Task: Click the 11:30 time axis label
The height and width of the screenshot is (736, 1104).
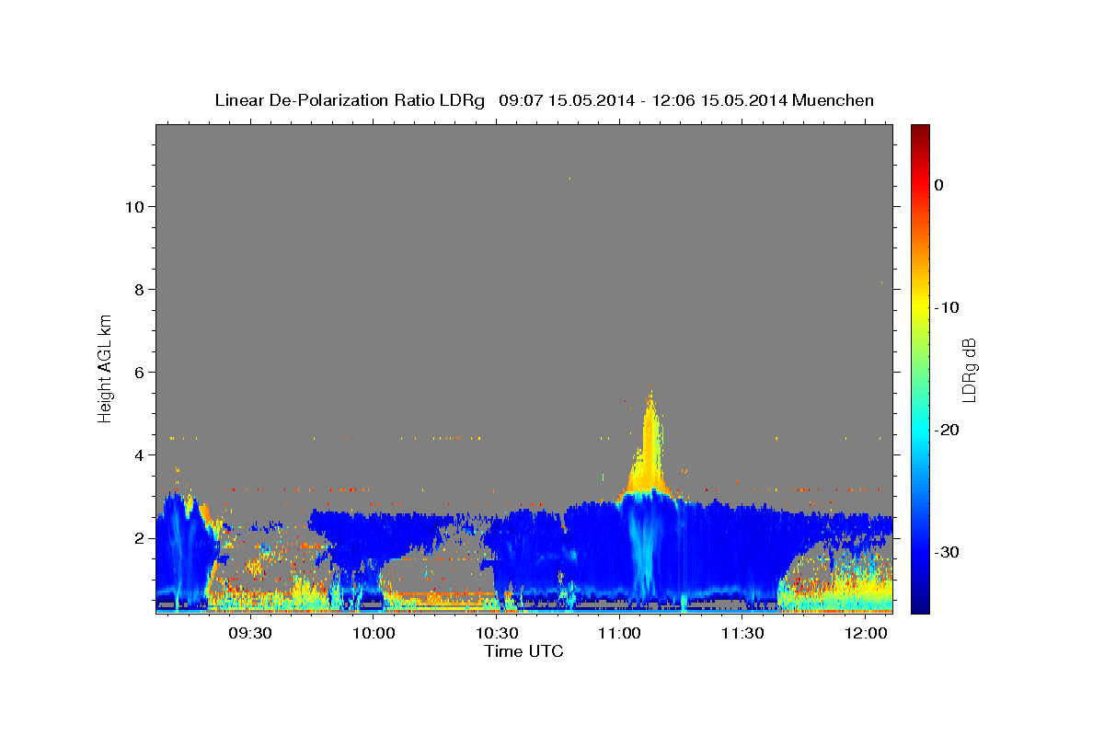Action: pyautogui.click(x=743, y=633)
